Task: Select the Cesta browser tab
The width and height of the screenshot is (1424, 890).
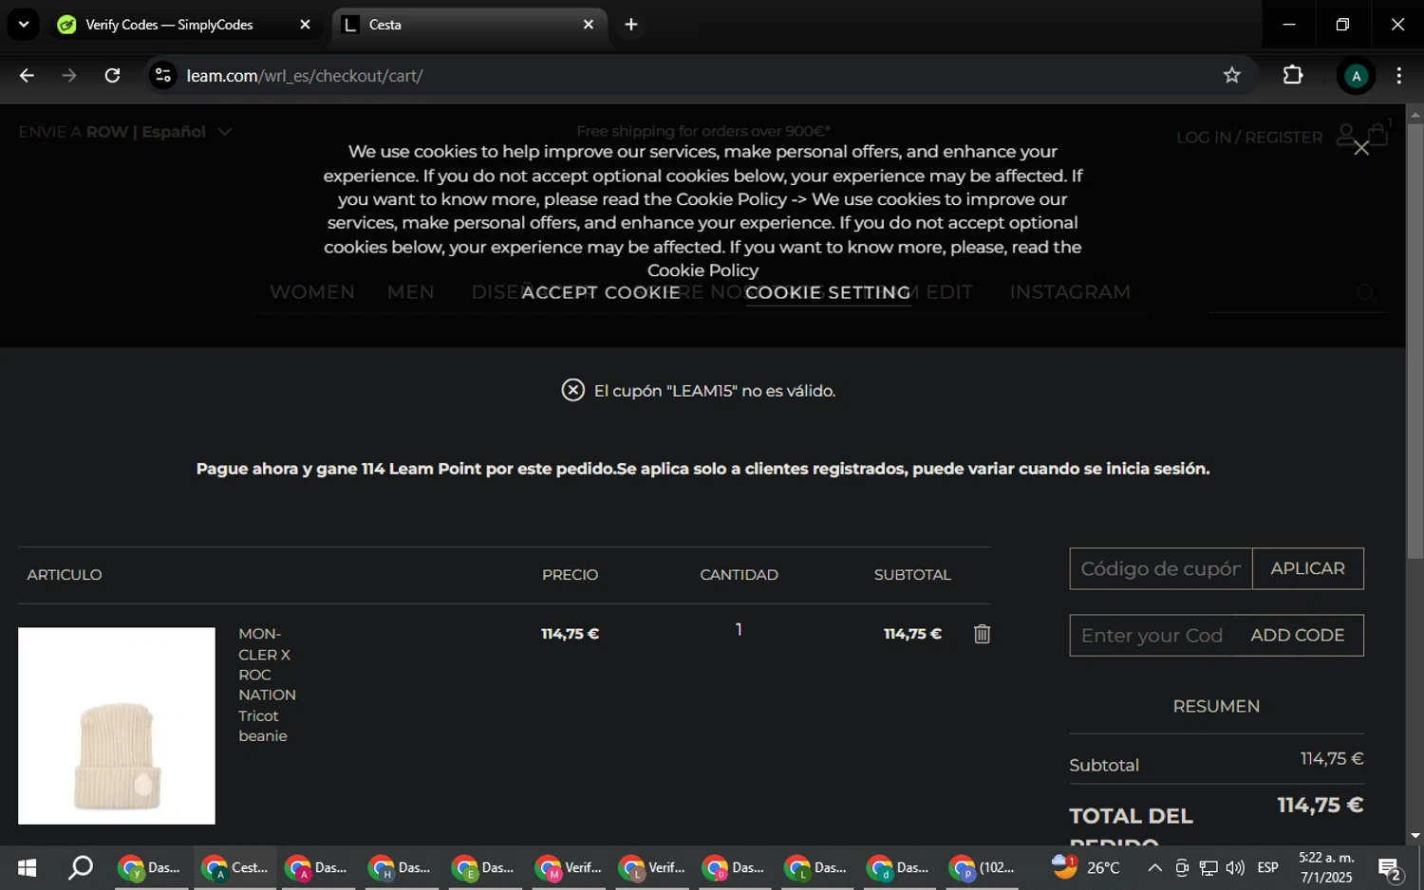Action: point(470,25)
